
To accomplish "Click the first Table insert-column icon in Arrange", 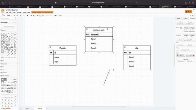I will 178,55.
